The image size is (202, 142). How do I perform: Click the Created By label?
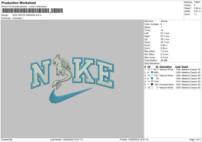click(x=7, y=139)
